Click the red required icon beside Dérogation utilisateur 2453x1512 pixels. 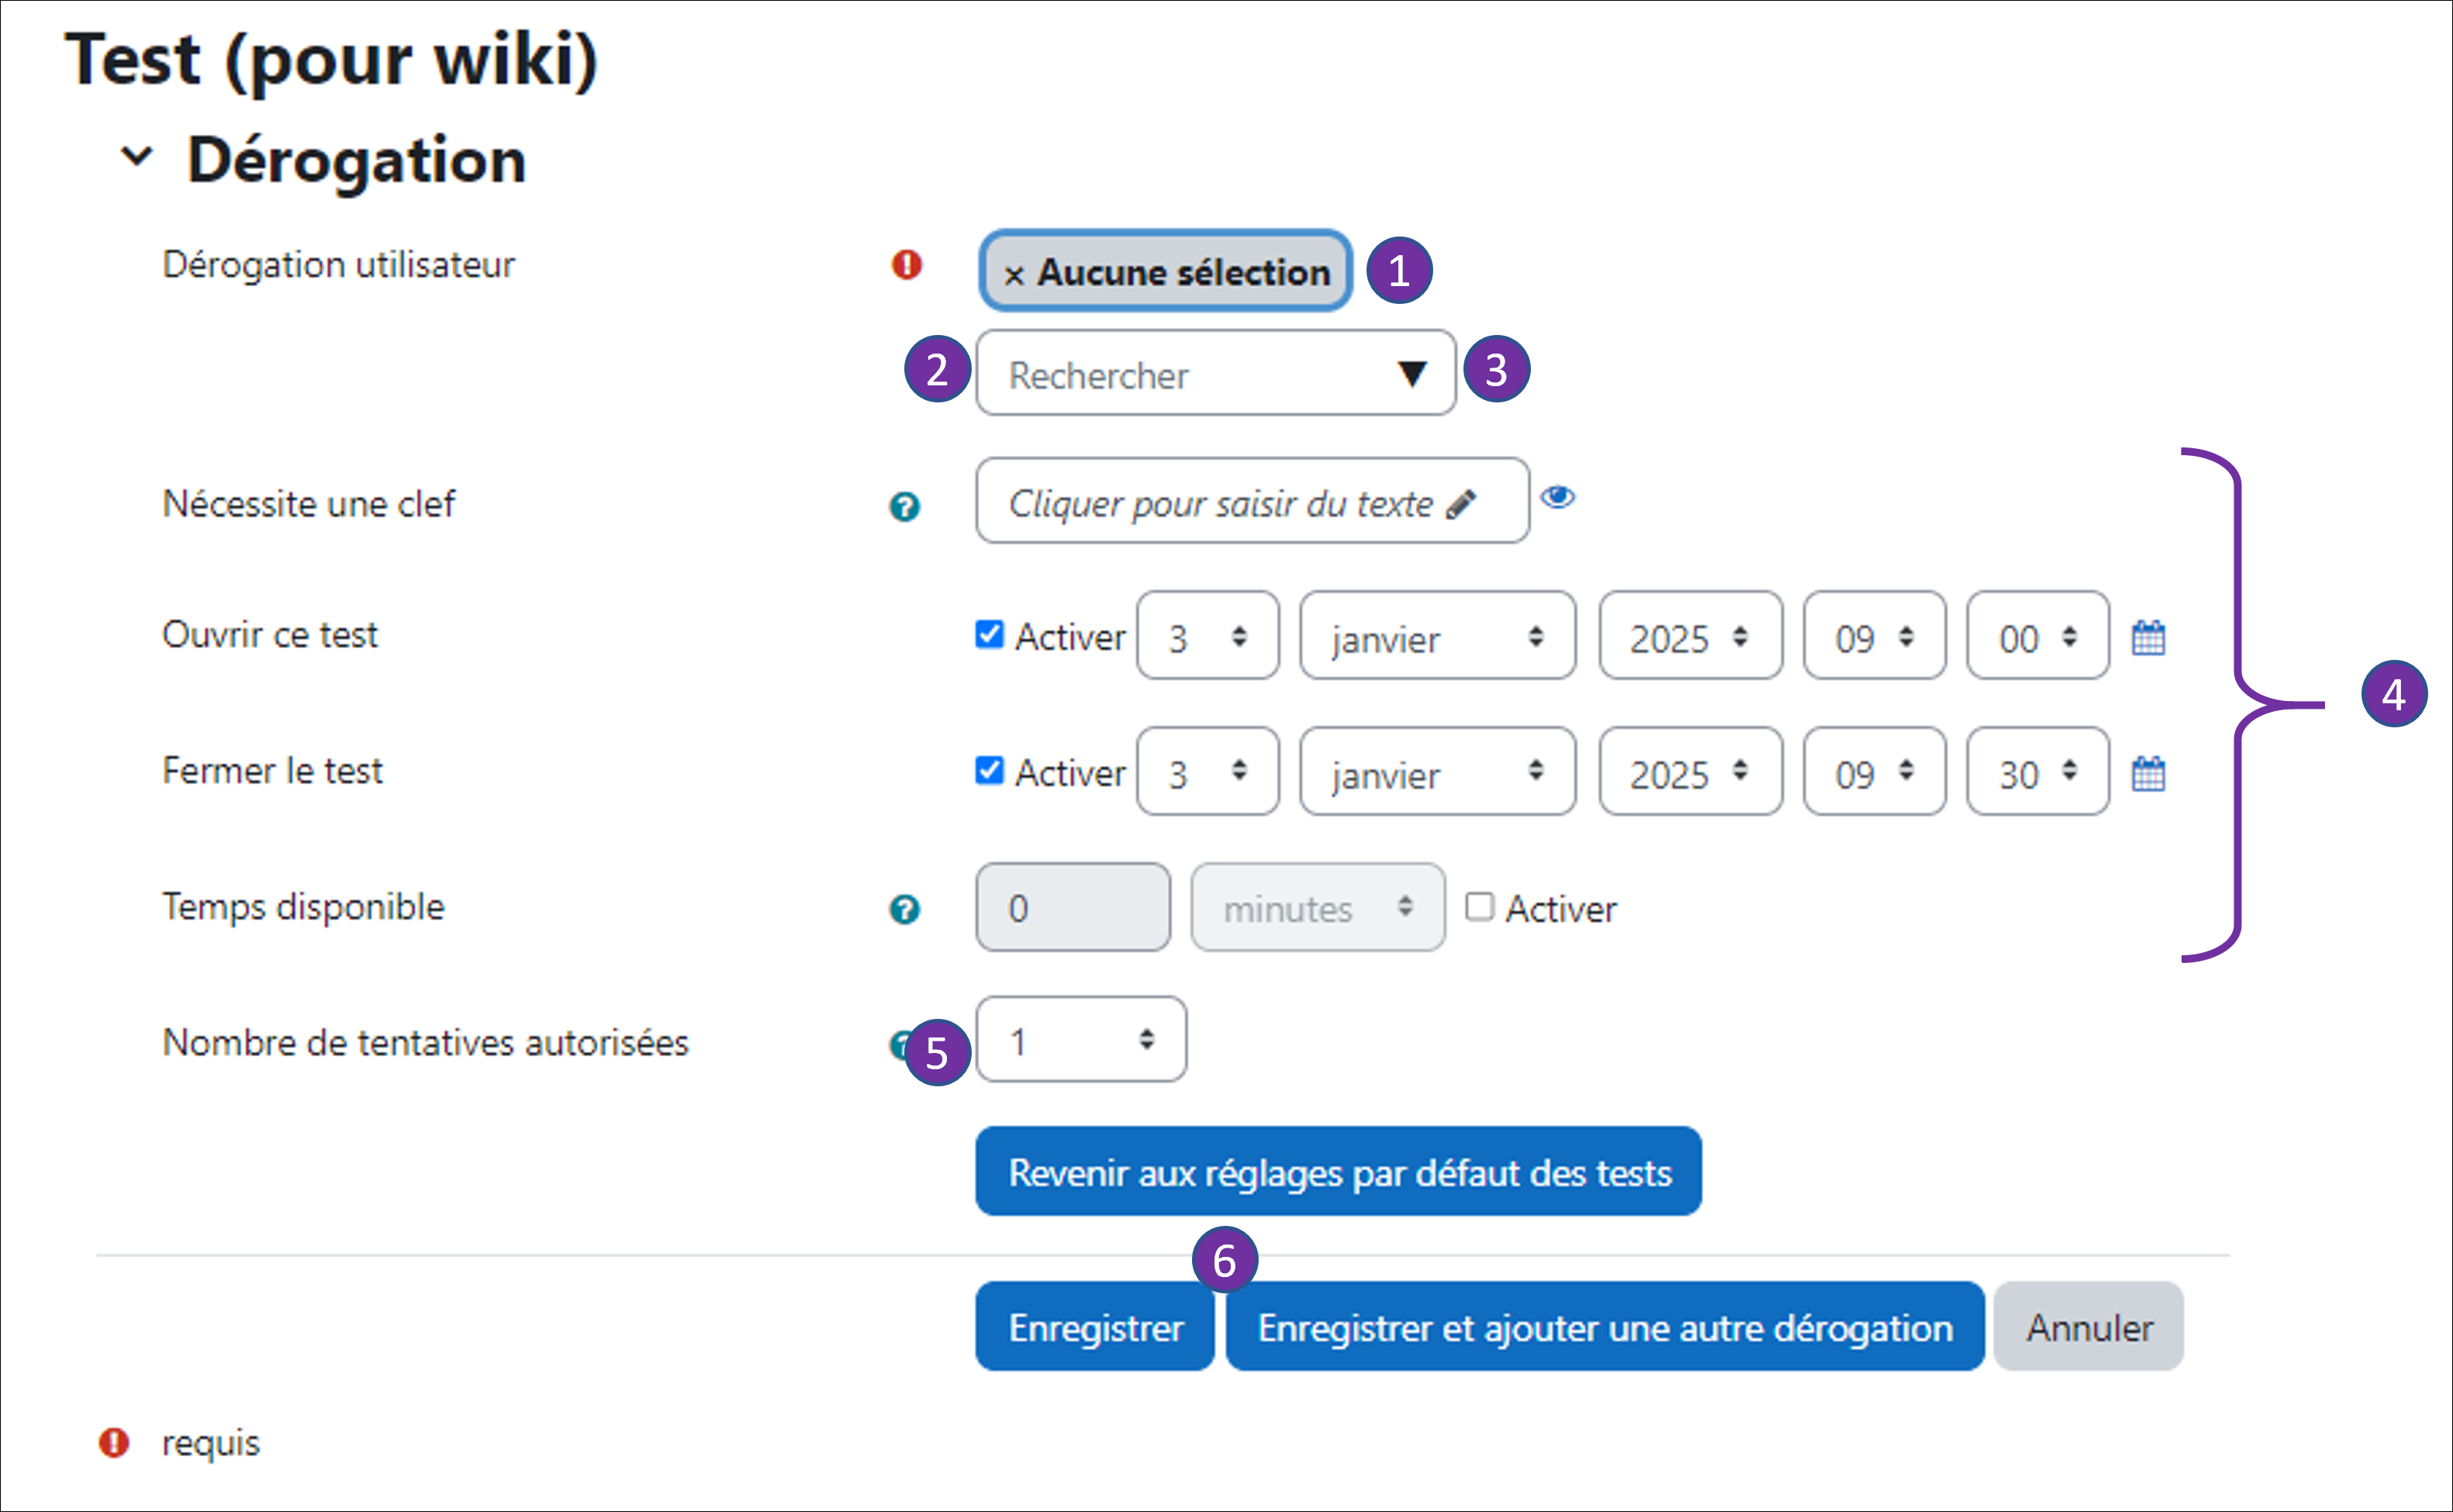coord(907,265)
